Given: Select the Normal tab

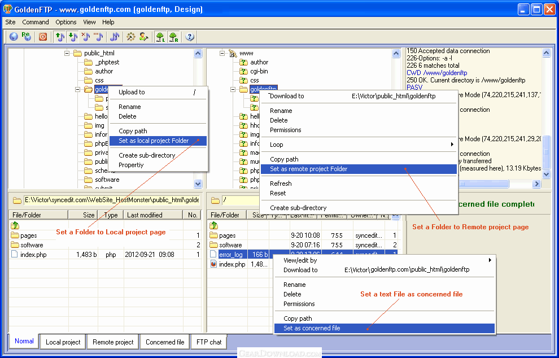Looking at the screenshot, I should click(24, 341).
